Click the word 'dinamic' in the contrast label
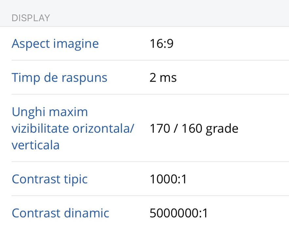The image size is (289, 228). tap(86, 213)
